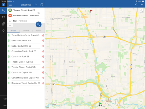This screenshot has height=109, width=145.
Task: Change departure time Now (7:08 AM)
Action: (20, 21)
